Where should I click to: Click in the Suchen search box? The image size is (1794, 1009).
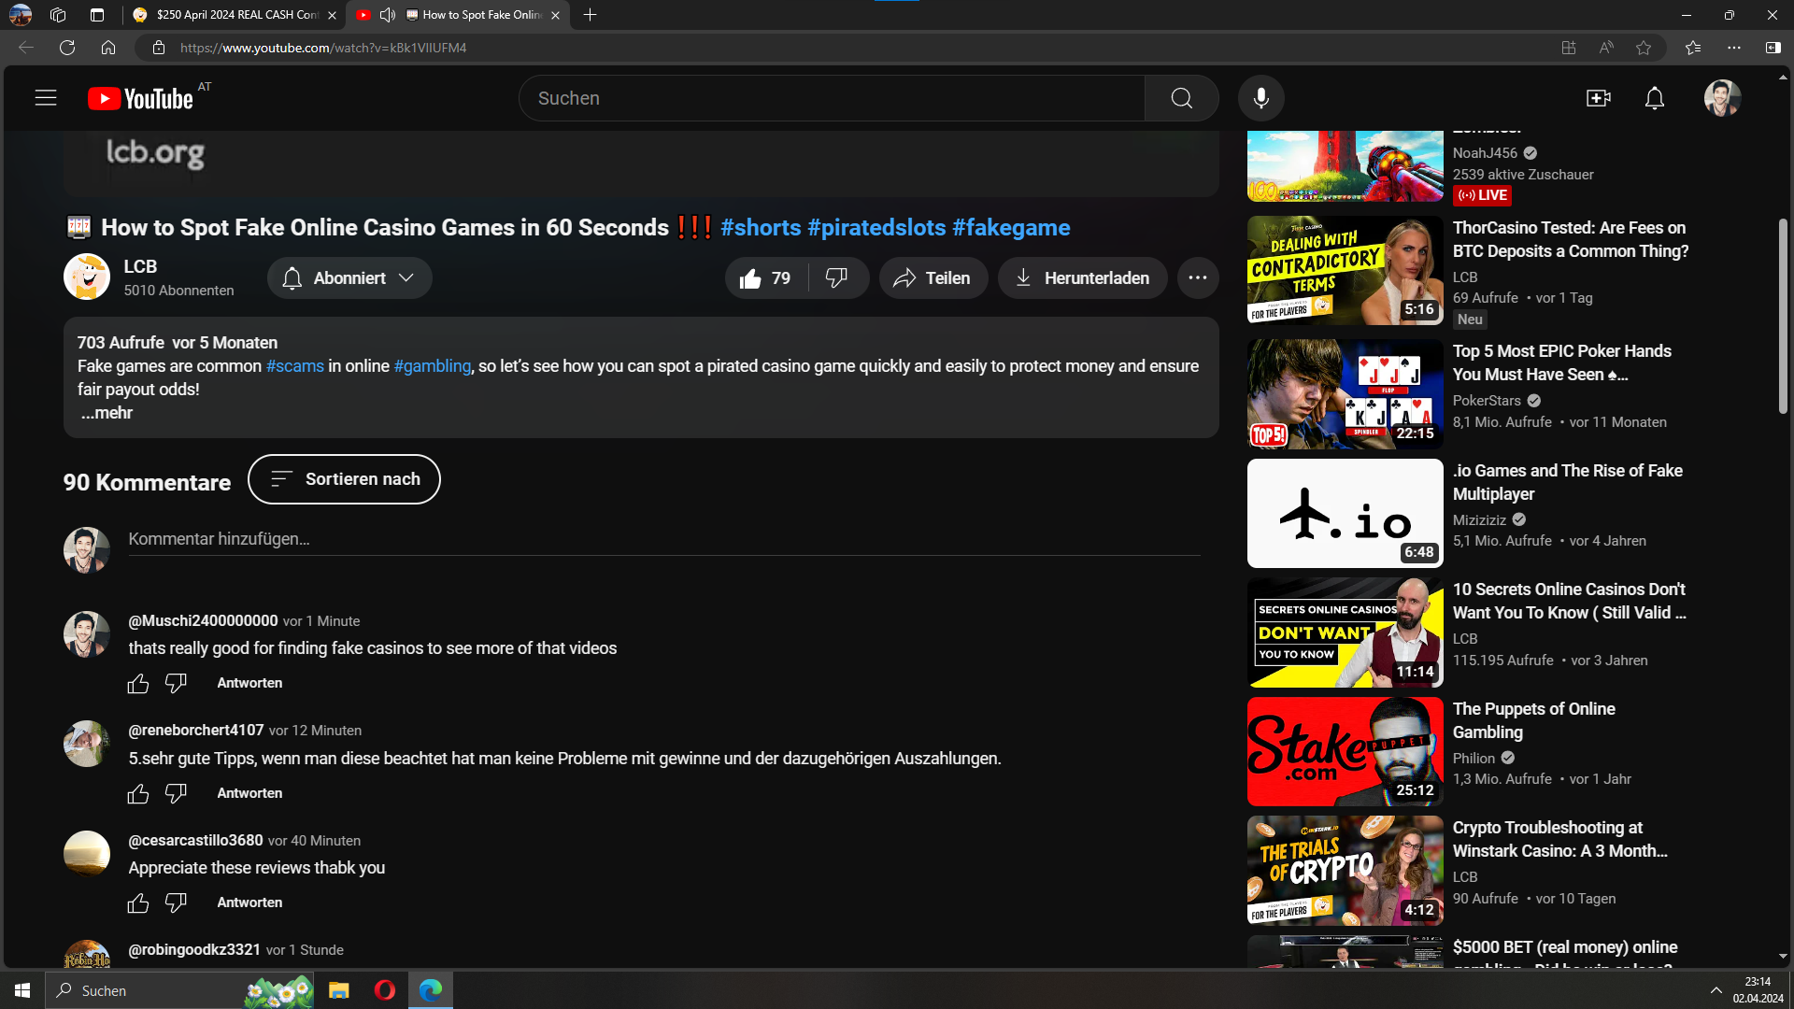click(832, 98)
